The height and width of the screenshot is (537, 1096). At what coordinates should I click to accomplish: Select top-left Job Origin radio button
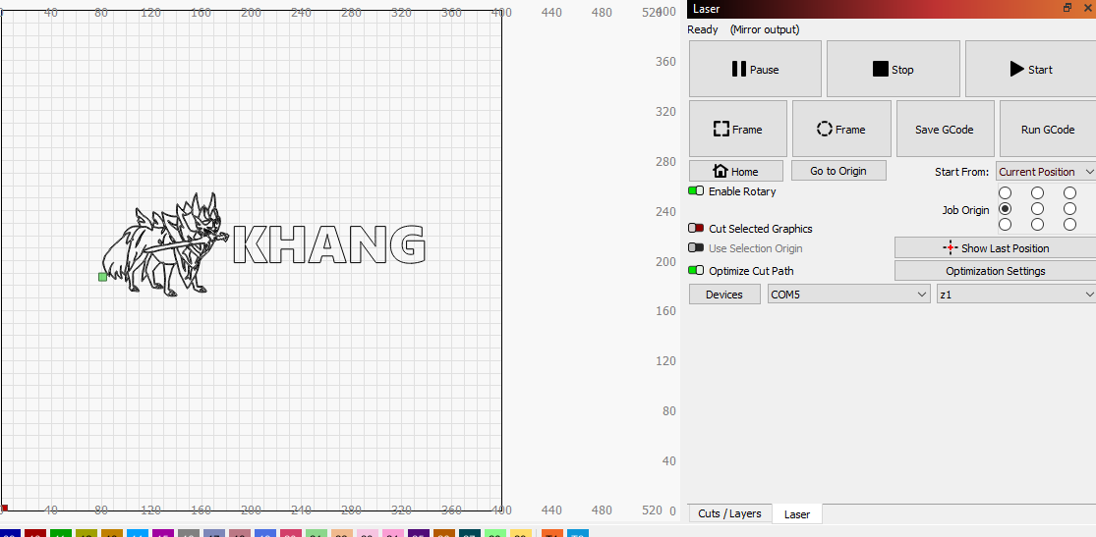(x=1006, y=192)
